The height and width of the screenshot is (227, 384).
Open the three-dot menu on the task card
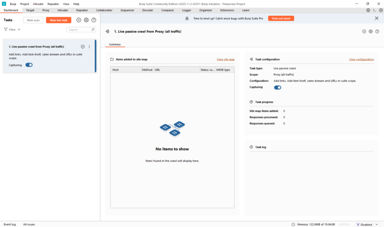tap(89, 47)
